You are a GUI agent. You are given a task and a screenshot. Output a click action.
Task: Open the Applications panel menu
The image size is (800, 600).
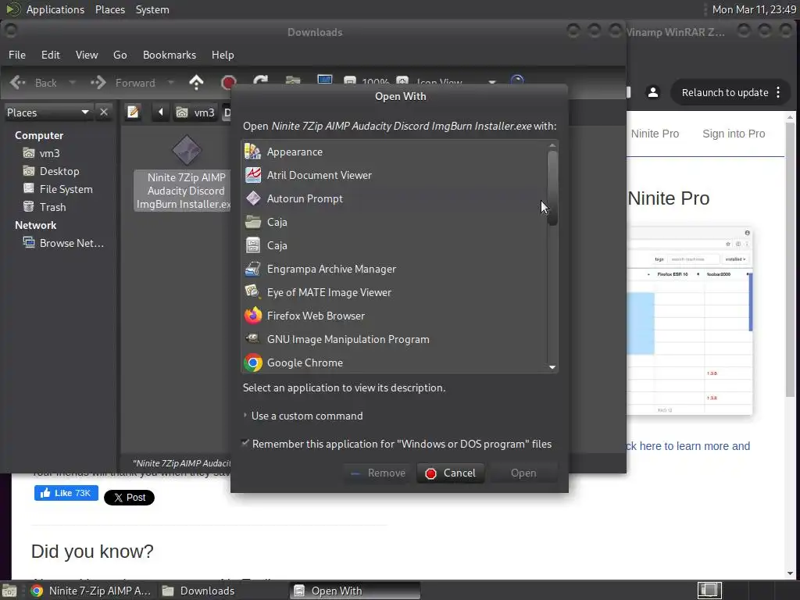click(55, 9)
